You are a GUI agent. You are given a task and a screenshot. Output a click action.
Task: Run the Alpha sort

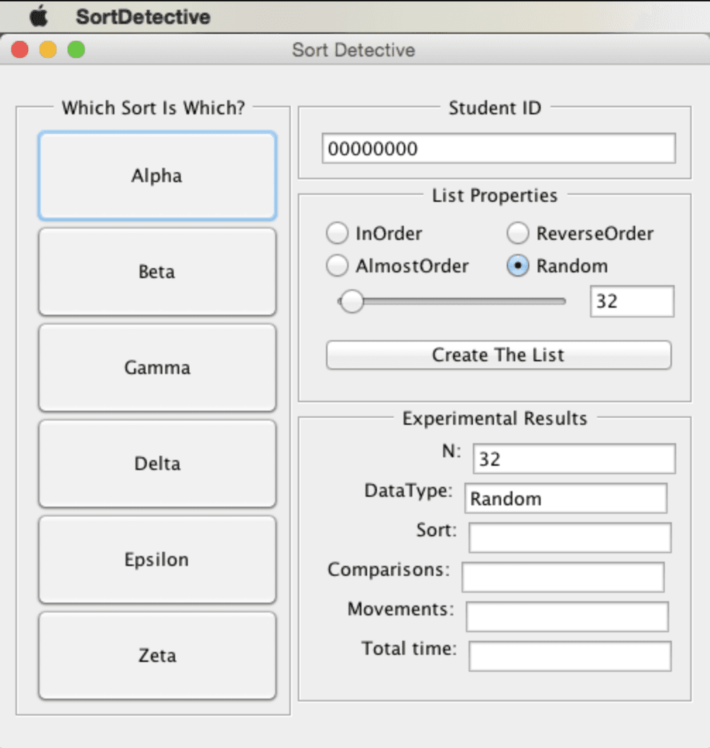[157, 176]
